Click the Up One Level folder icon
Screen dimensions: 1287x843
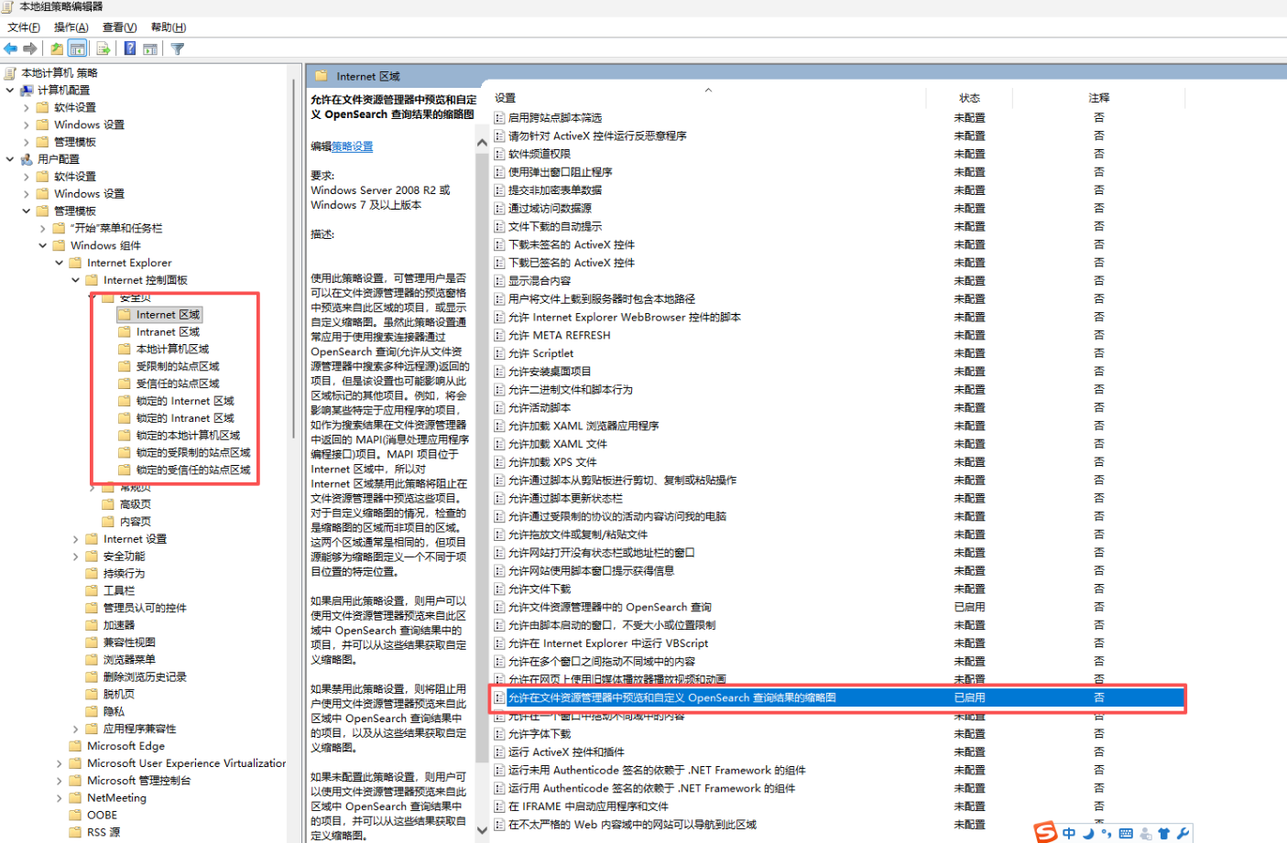click(57, 49)
